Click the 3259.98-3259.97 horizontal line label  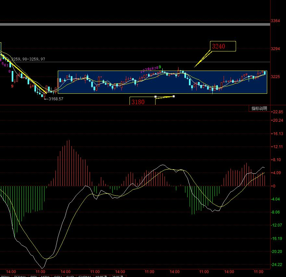click(x=28, y=59)
